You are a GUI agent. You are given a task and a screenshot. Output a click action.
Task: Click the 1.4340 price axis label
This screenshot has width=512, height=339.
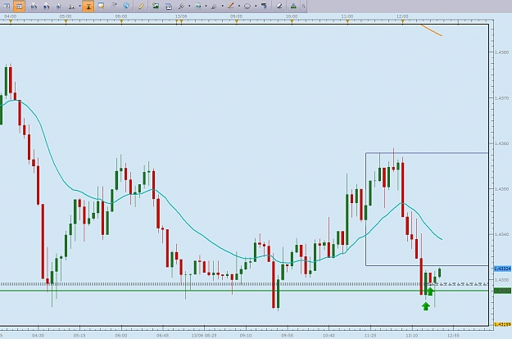(501, 234)
